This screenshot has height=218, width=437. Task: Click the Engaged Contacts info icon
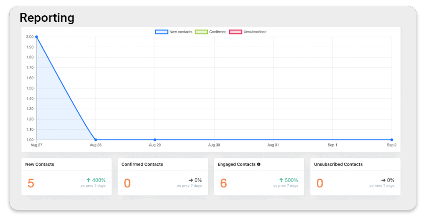click(259, 164)
